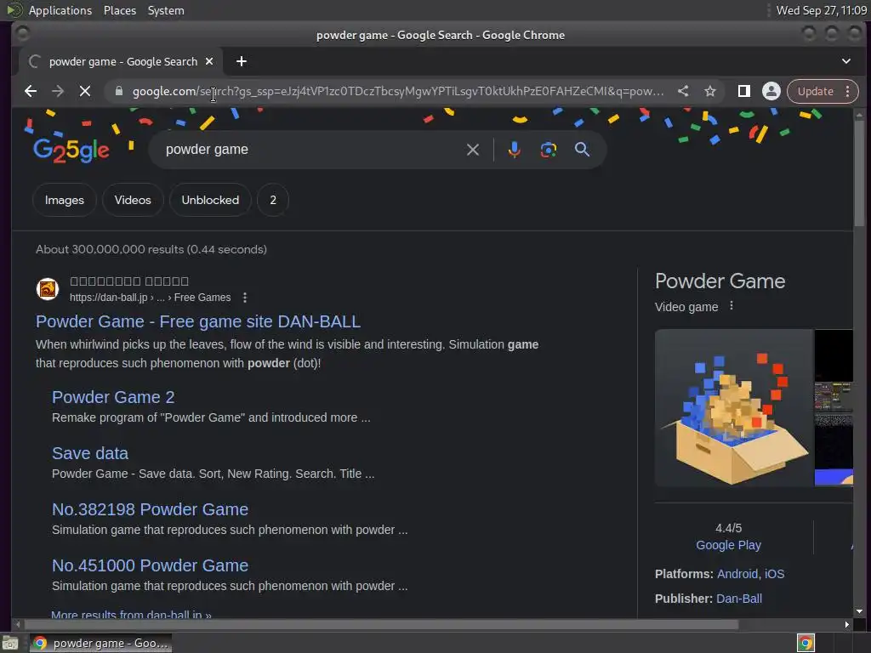Click the Update button in Chrome
The width and height of the screenshot is (871, 653).
point(815,91)
